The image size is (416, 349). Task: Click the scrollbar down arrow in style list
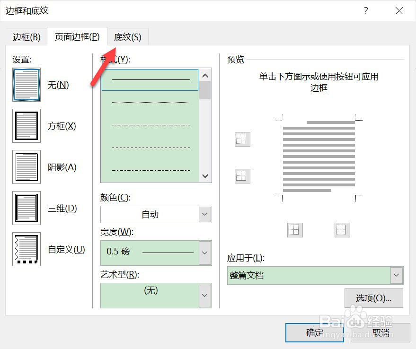(205, 175)
